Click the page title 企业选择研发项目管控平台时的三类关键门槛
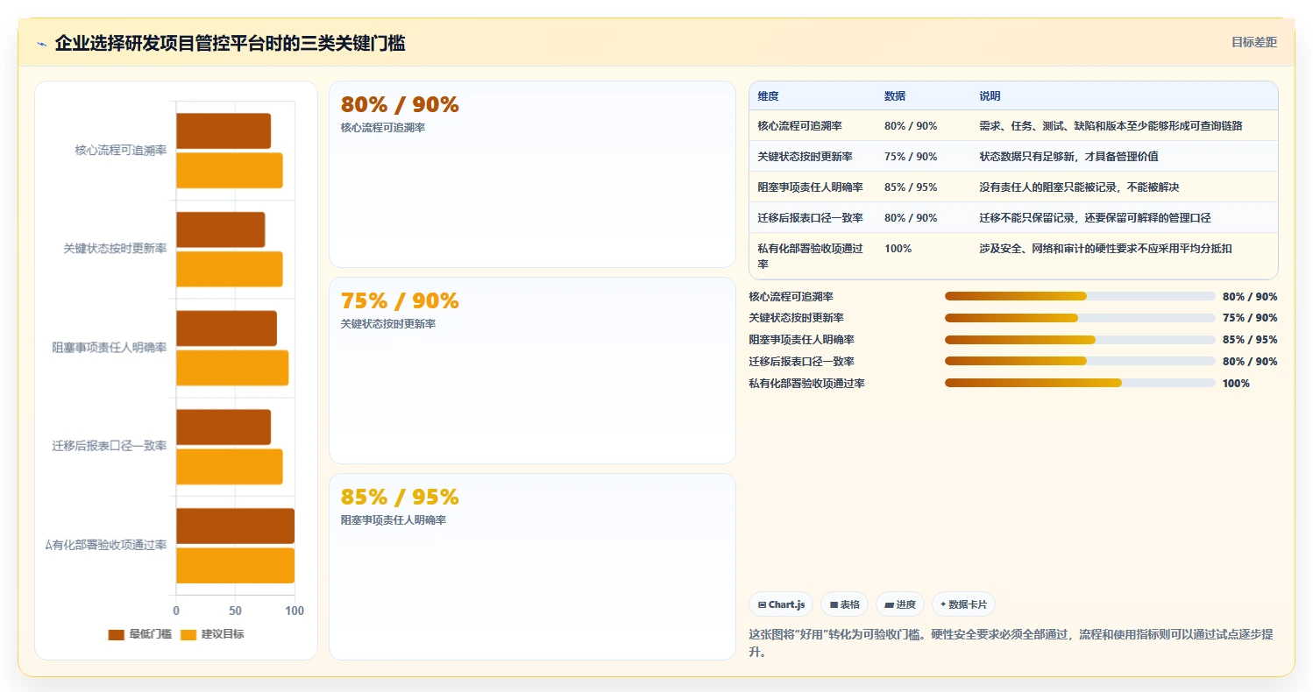The width and height of the screenshot is (1313, 692). click(x=230, y=43)
